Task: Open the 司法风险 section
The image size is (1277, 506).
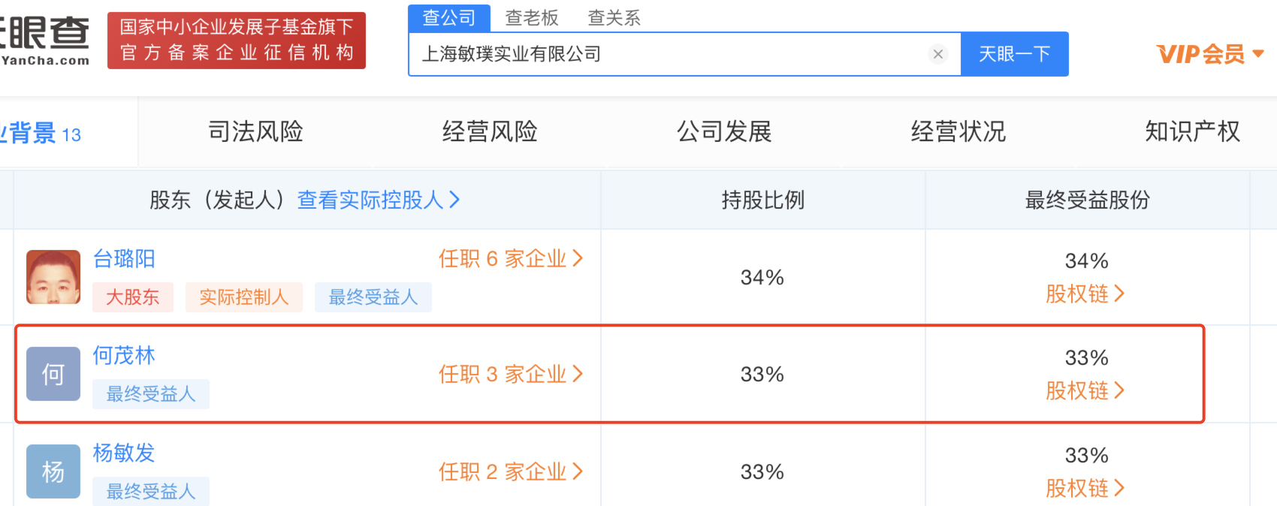Action: (x=255, y=131)
